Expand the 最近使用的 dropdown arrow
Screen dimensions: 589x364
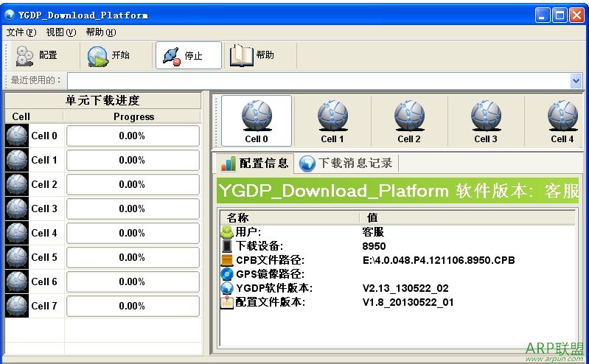point(576,80)
